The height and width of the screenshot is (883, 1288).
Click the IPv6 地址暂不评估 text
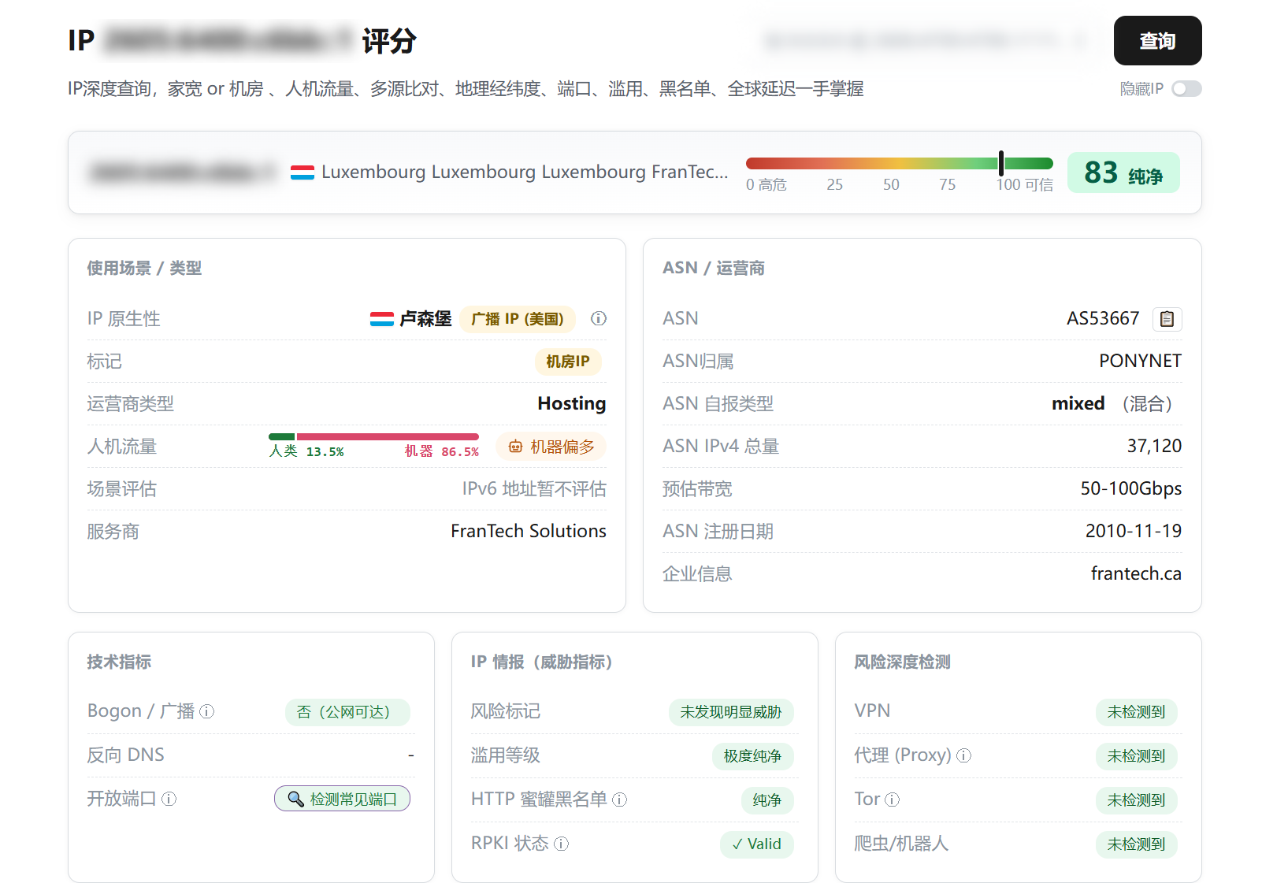[534, 488]
